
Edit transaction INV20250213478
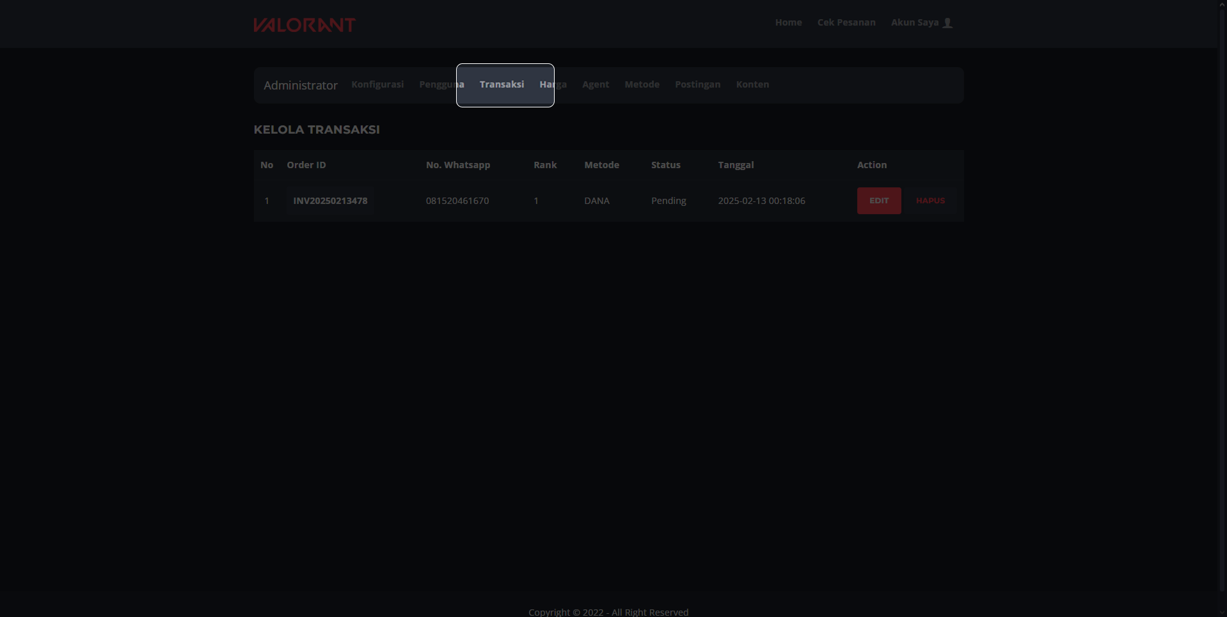pyautogui.click(x=879, y=201)
